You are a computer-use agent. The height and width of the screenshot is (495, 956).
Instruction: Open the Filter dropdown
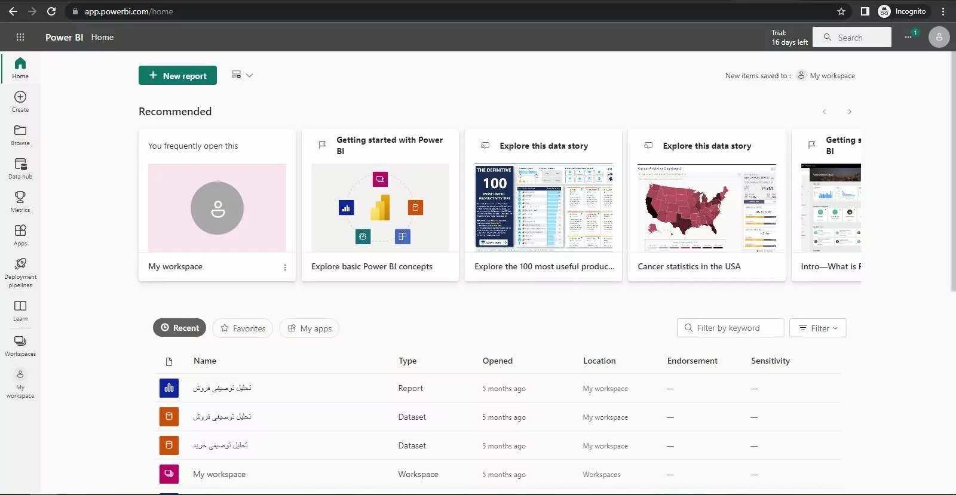pyautogui.click(x=817, y=328)
